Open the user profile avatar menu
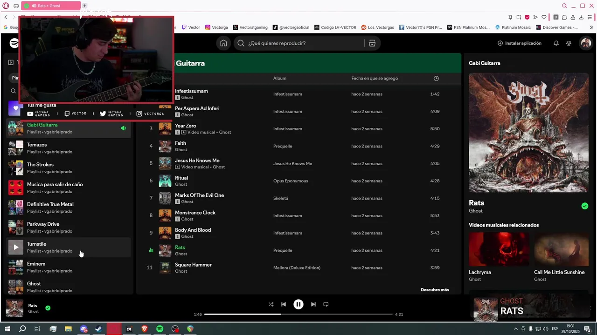 click(586, 43)
